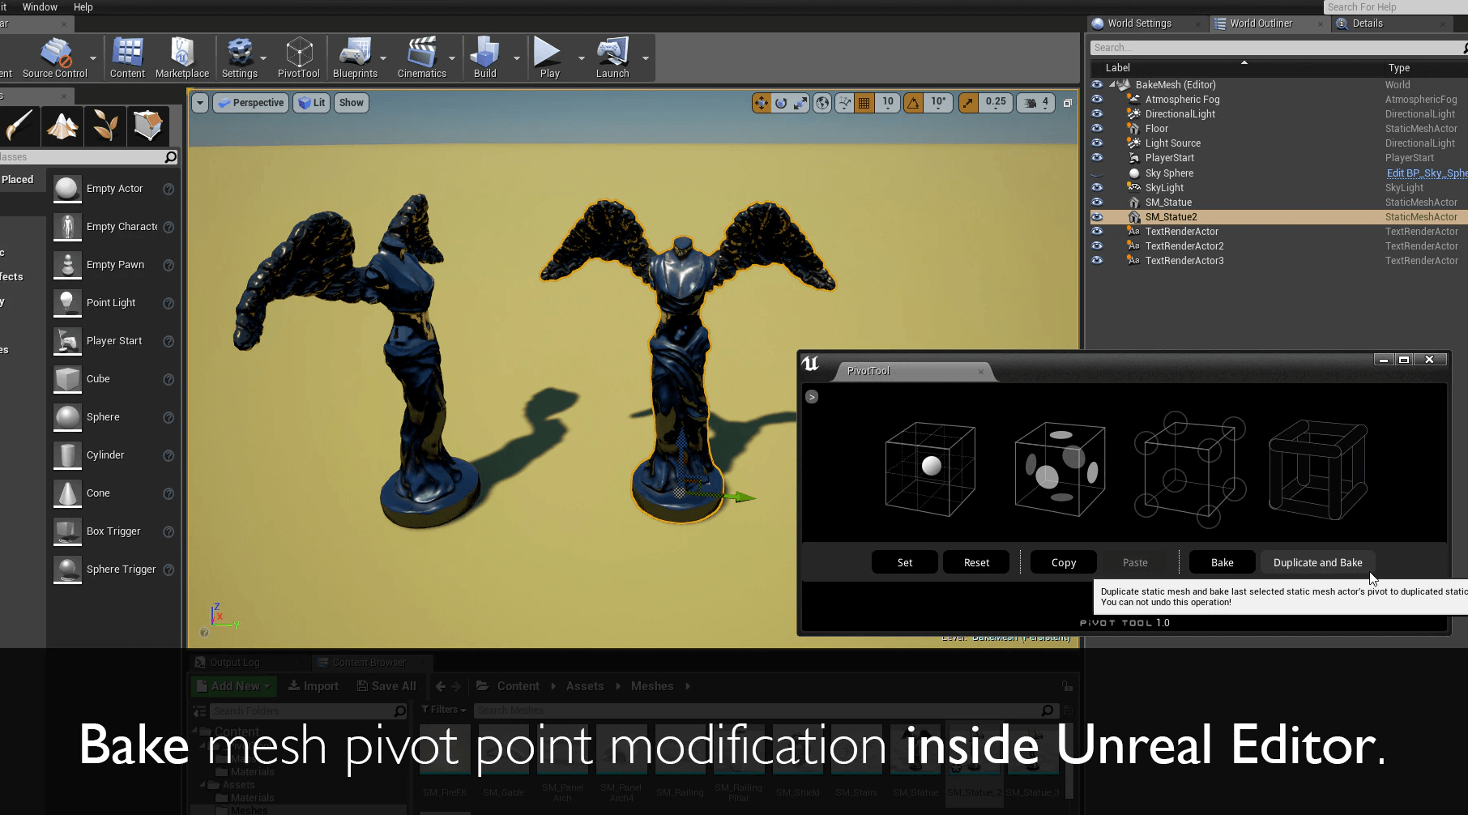The height and width of the screenshot is (815, 1468).
Task: Open the Blueprints toolbar icon
Action: (x=355, y=58)
